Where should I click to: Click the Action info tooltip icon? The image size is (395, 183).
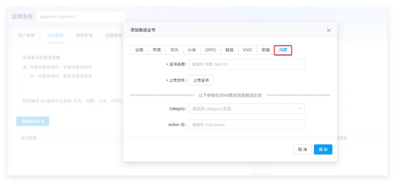coord(183,125)
